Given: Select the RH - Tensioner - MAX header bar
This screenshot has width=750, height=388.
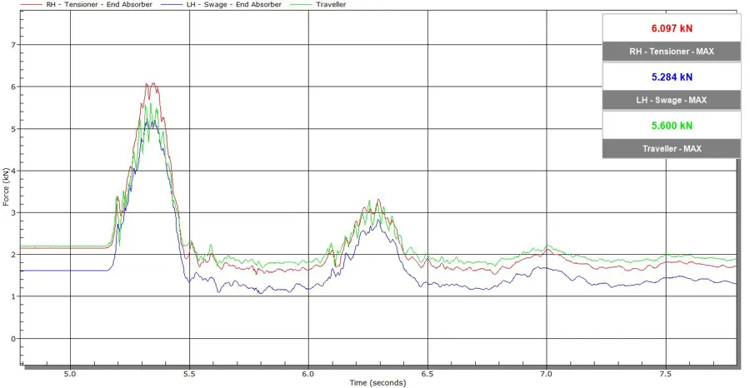Looking at the screenshot, I should [x=672, y=52].
